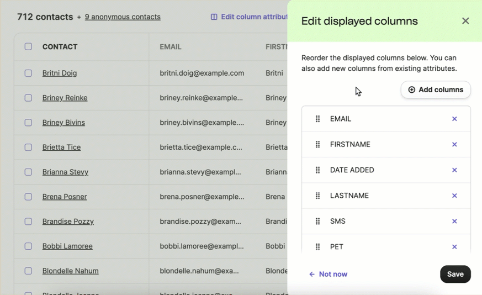This screenshot has width=482, height=295.
Task: Check the box for Blondelle Nahum
Action: [x=28, y=271]
